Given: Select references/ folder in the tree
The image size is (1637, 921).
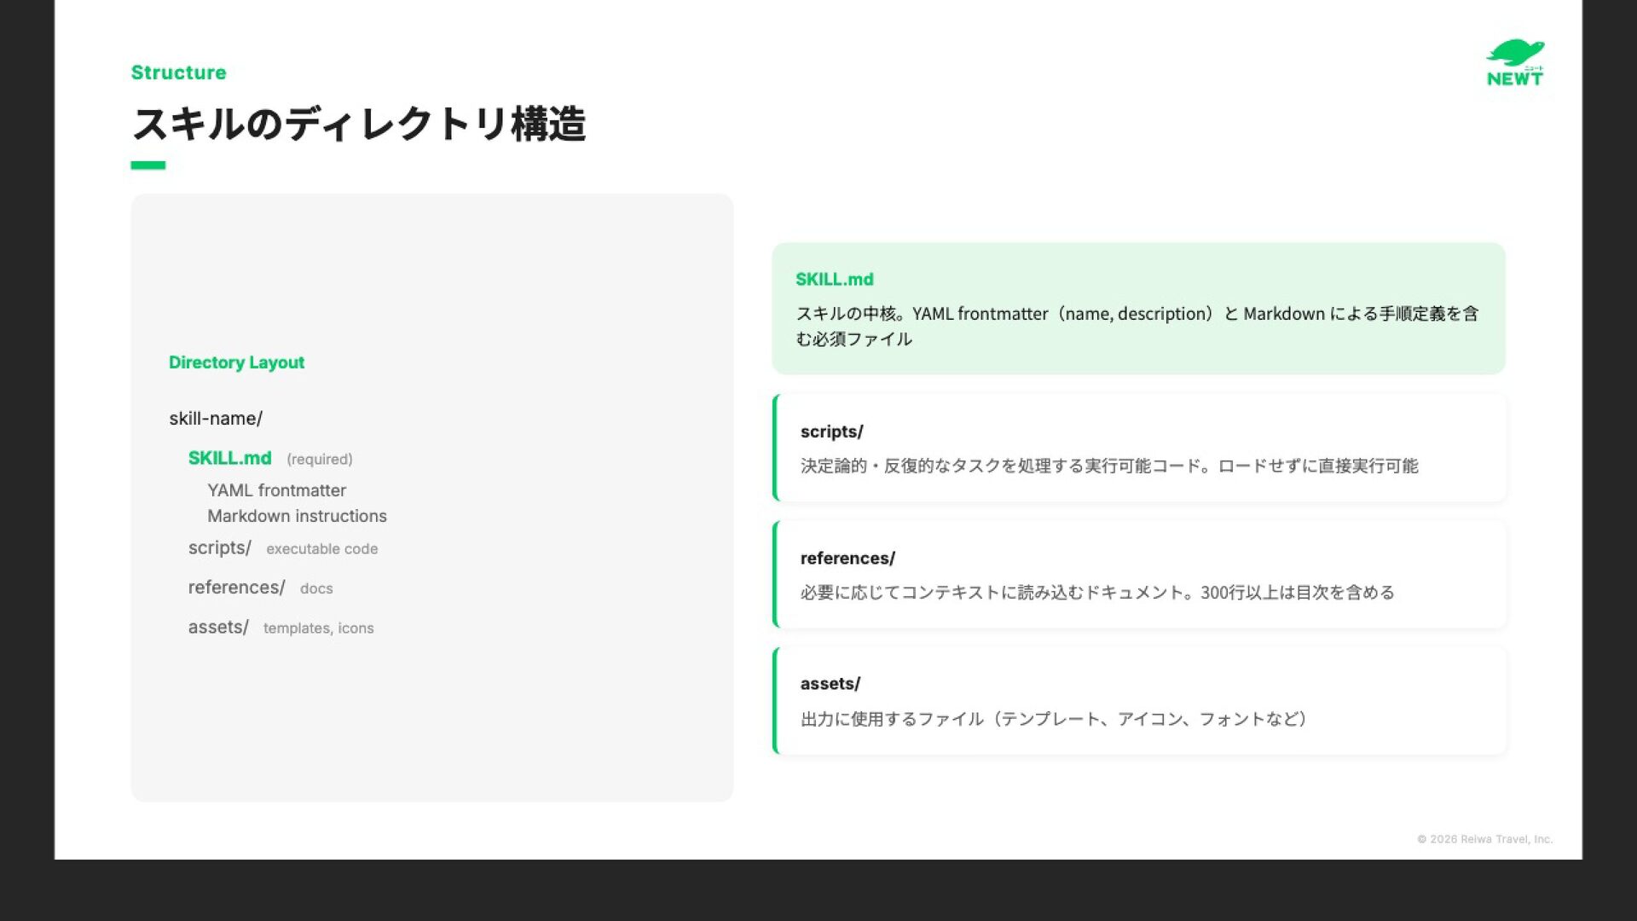Looking at the screenshot, I should (x=236, y=588).
